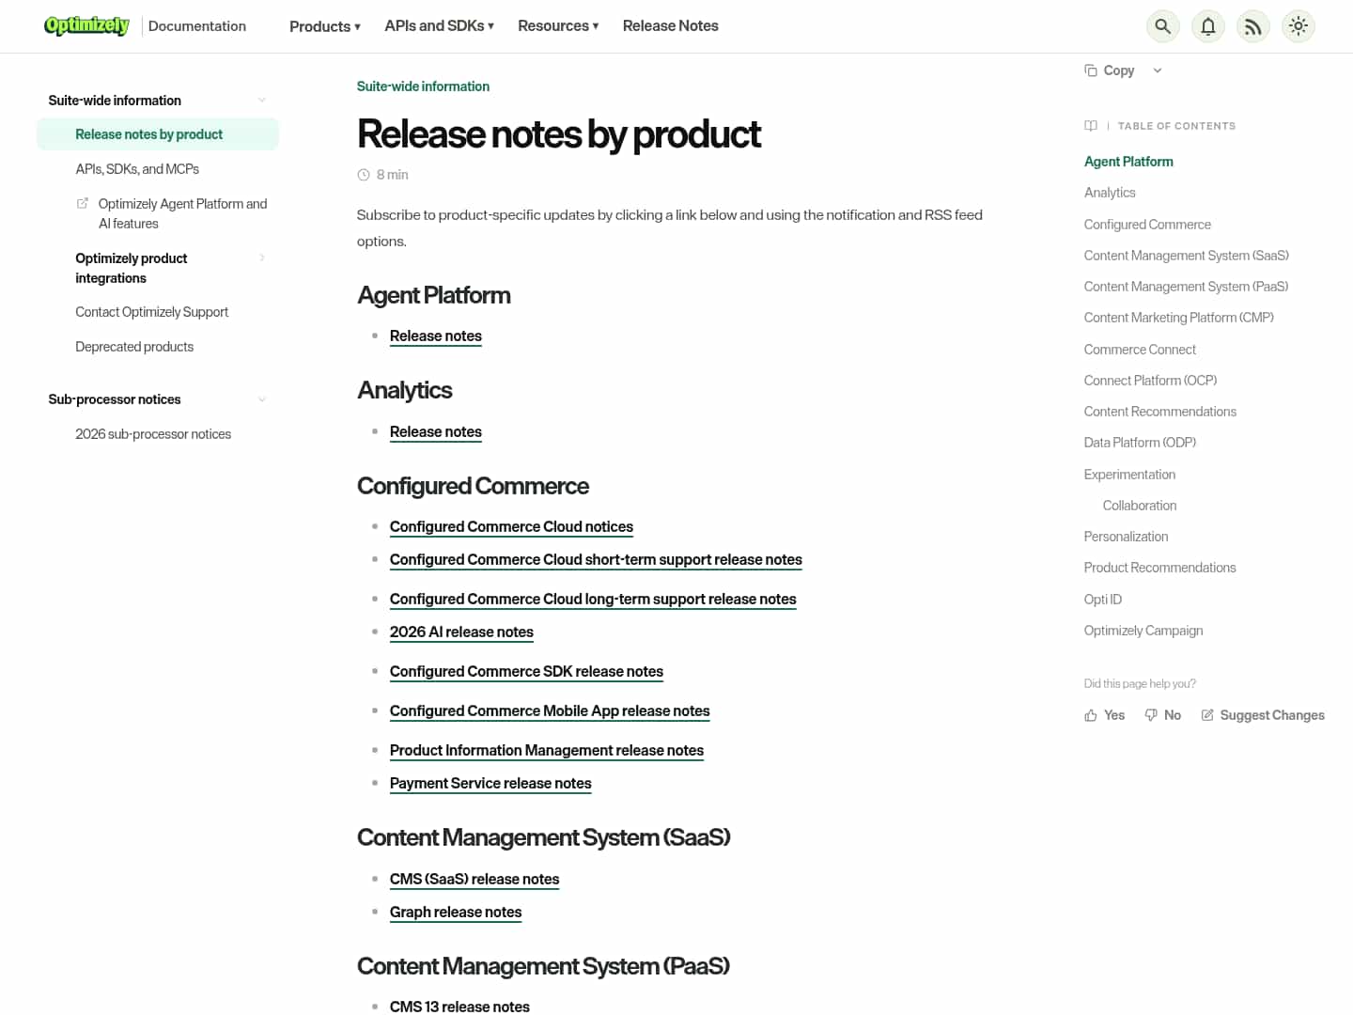This screenshot has height=1015, width=1353.
Task: Open Deprecated products in sidebar
Action: pos(134,347)
